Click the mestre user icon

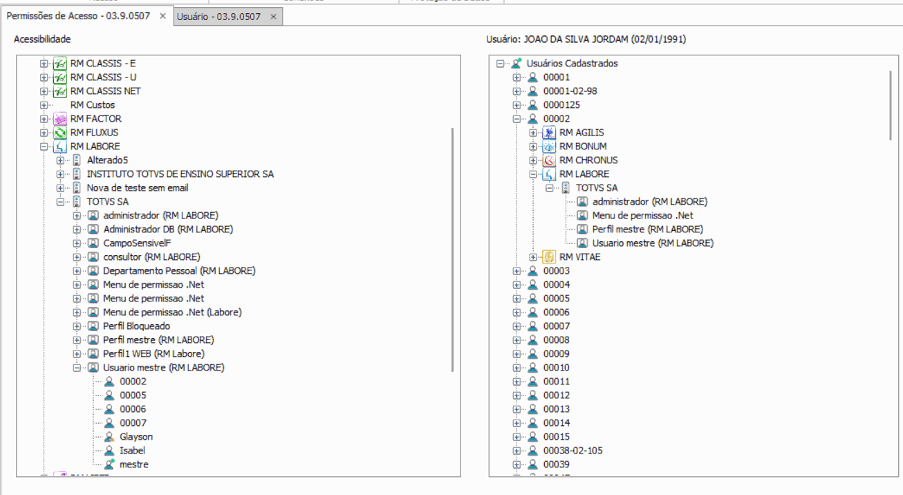[x=109, y=465]
